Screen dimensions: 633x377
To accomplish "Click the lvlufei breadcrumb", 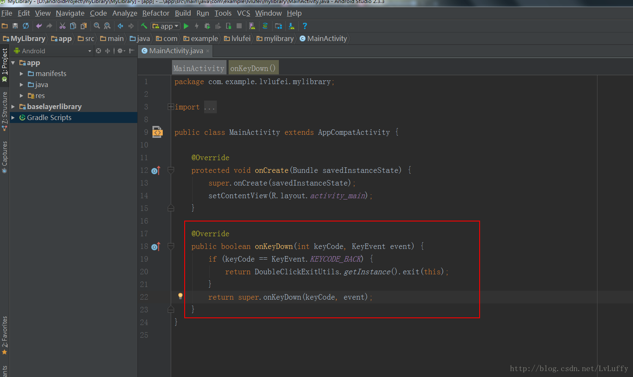I will coord(237,38).
